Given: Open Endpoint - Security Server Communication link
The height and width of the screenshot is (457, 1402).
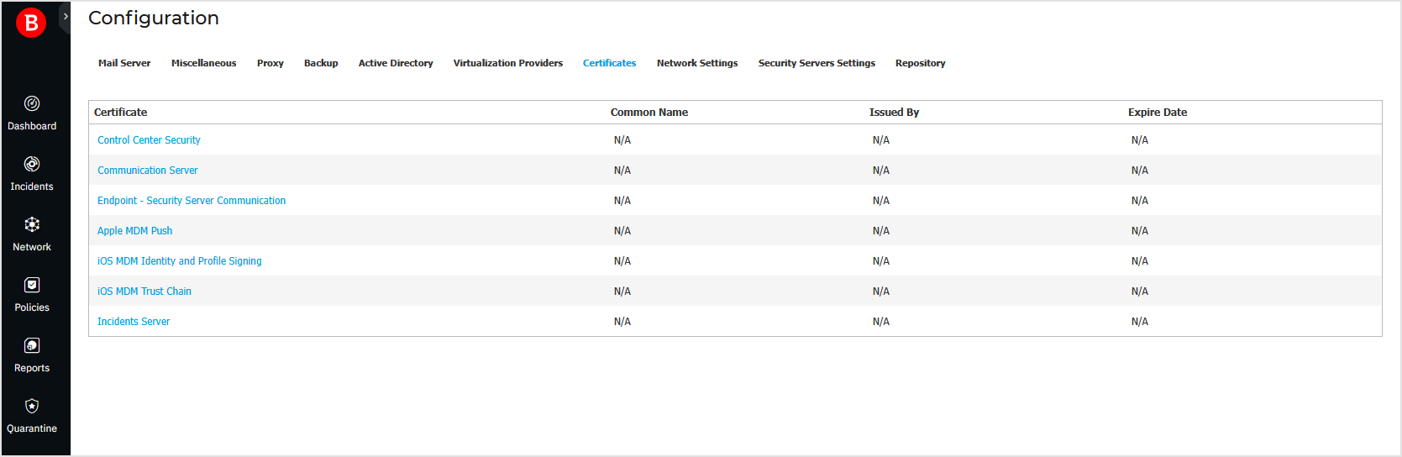Looking at the screenshot, I should tap(192, 201).
